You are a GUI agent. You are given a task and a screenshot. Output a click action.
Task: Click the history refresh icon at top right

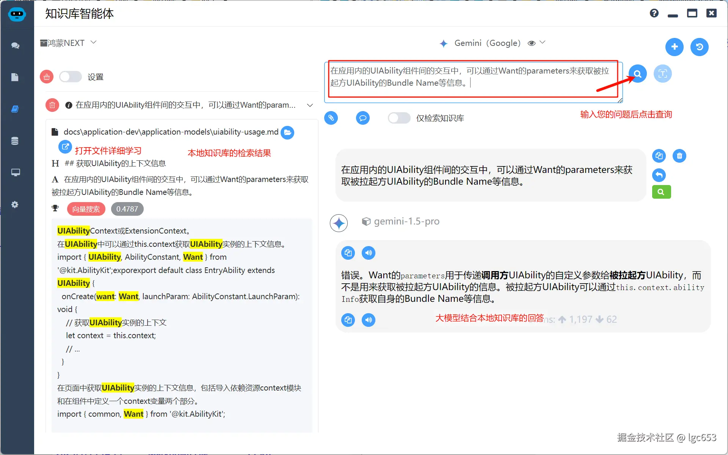point(699,47)
